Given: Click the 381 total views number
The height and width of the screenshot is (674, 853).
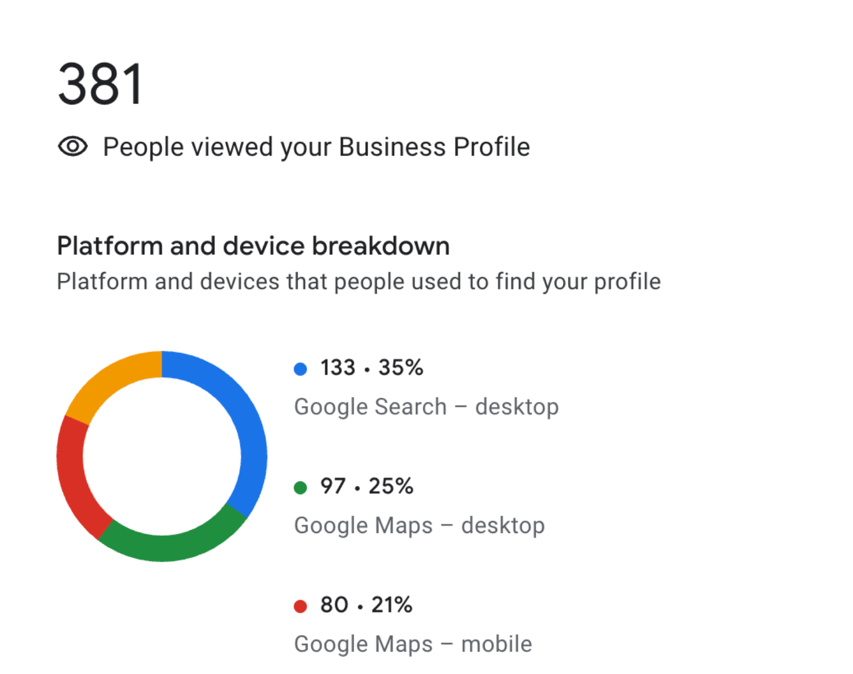Looking at the screenshot, I should 101,85.
